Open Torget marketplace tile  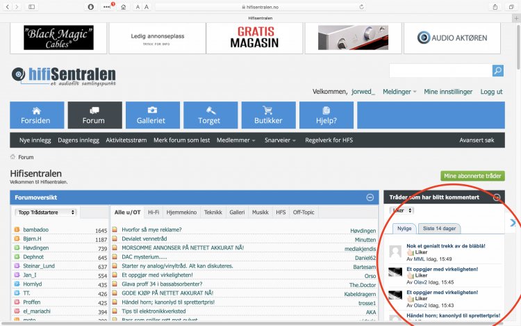[x=210, y=115]
